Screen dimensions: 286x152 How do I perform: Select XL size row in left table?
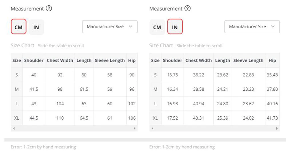[17, 118]
